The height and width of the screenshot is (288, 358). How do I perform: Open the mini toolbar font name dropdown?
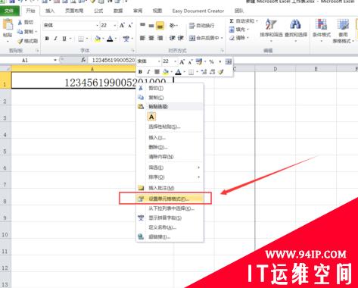159,61
